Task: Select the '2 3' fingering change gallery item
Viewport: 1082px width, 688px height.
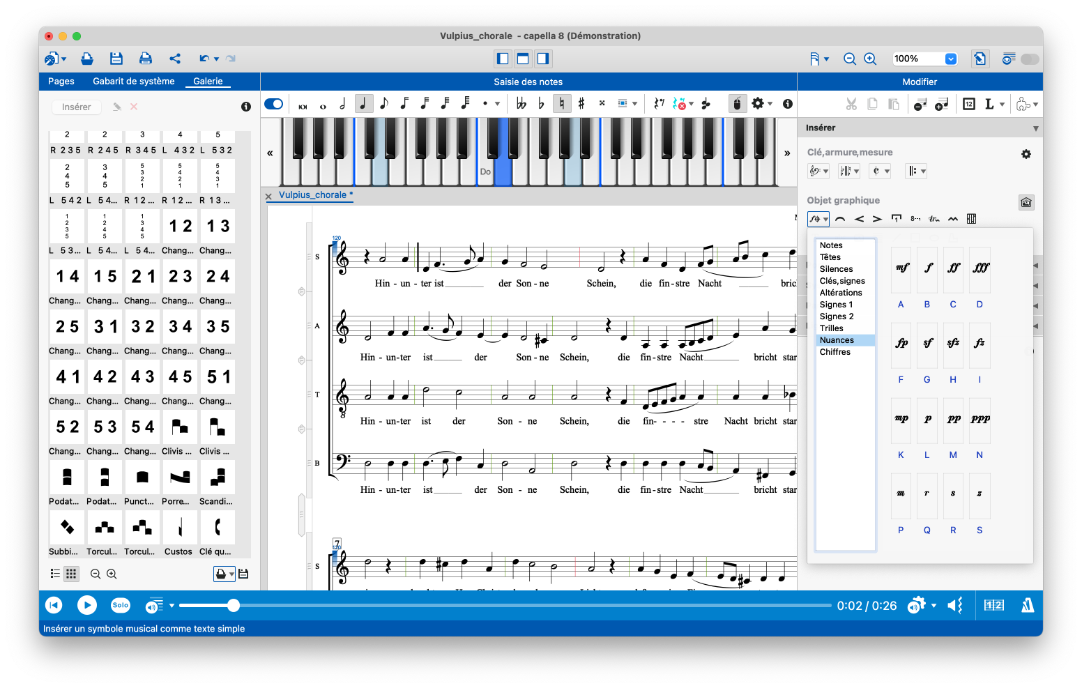Action: pos(180,277)
